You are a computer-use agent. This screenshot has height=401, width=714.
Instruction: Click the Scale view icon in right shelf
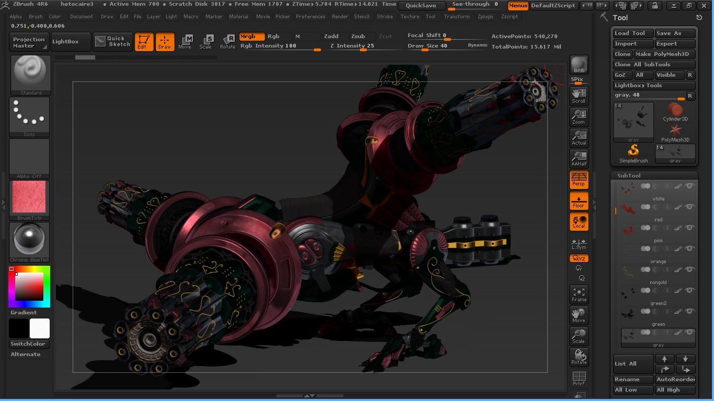tap(579, 336)
